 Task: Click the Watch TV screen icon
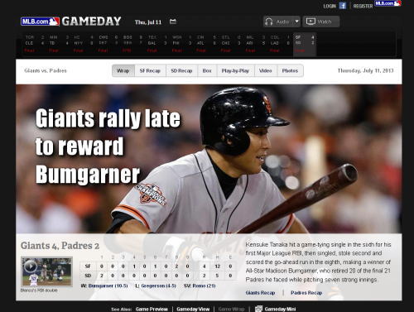pyautogui.click(x=310, y=22)
